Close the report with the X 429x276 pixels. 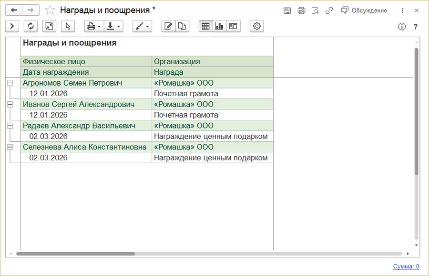[x=417, y=10]
